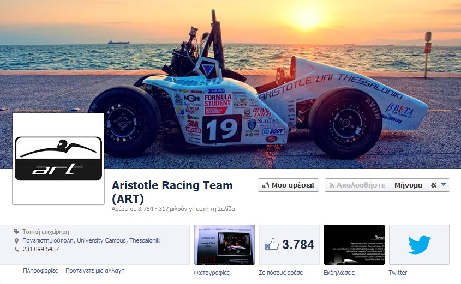461x284 pixels.
Task: Click the phone handset icon
Action: (16, 249)
